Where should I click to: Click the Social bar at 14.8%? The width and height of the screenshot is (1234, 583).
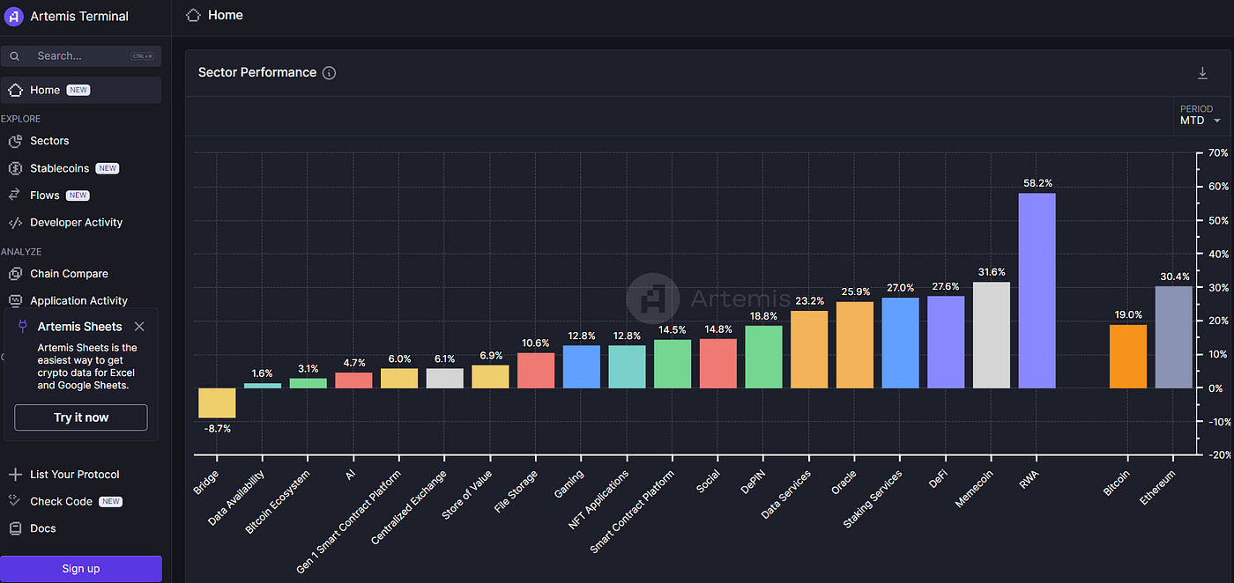click(718, 364)
